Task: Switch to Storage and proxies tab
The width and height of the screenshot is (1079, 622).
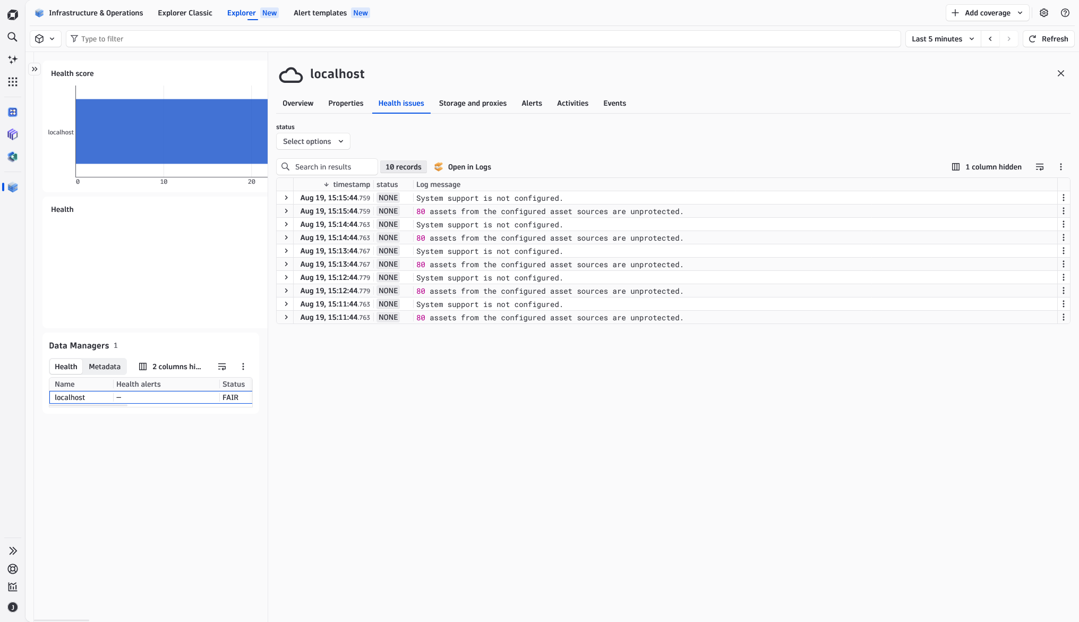Action: pyautogui.click(x=473, y=103)
